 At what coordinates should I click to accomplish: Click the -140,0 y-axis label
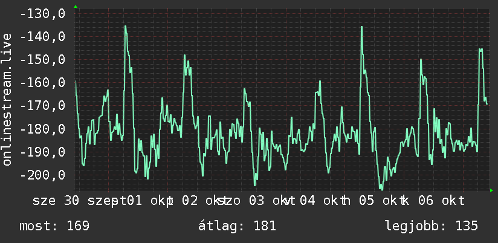tap(42, 37)
